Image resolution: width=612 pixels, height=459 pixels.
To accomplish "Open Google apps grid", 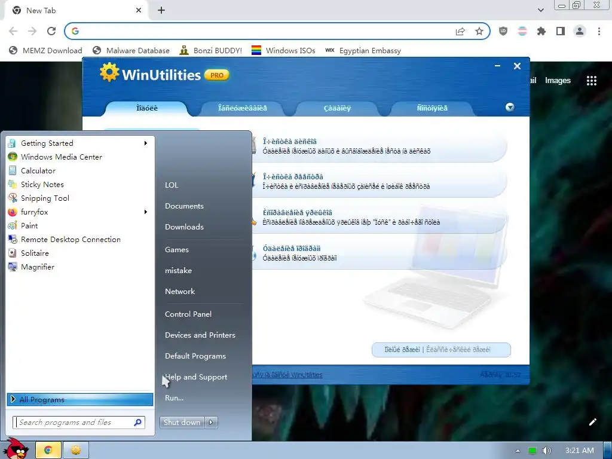I will click(592, 81).
